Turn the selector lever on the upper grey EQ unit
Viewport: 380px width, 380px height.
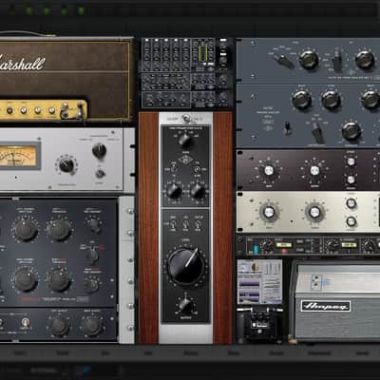pos(283,61)
